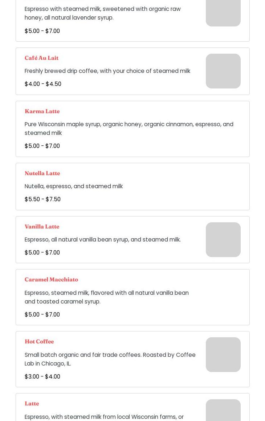Choose the Vanilla Latte heading
The height and width of the screenshot is (421, 265).
pos(42,227)
